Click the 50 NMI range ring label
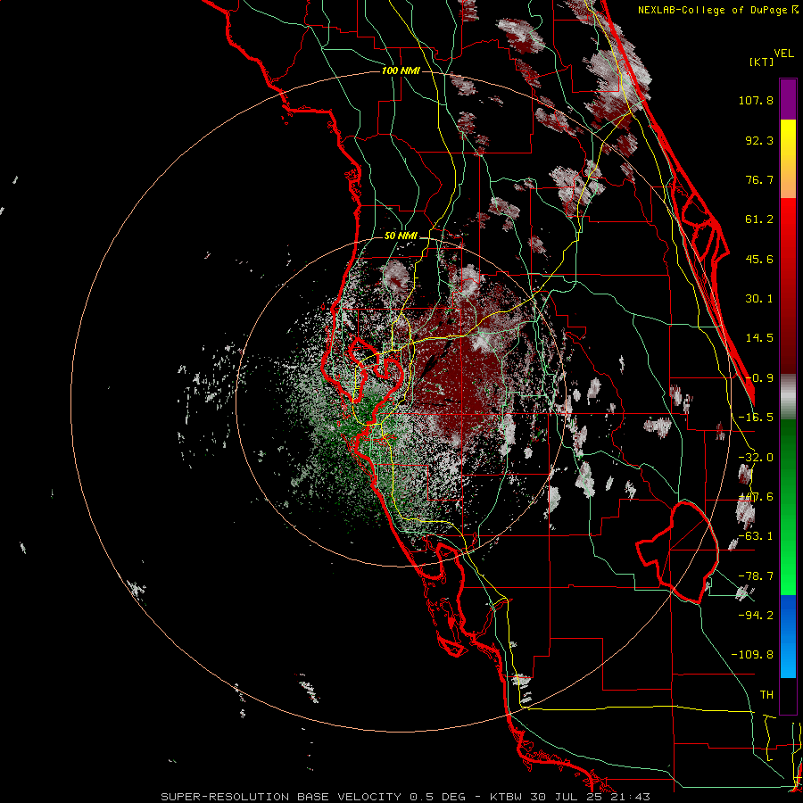 click(x=401, y=236)
